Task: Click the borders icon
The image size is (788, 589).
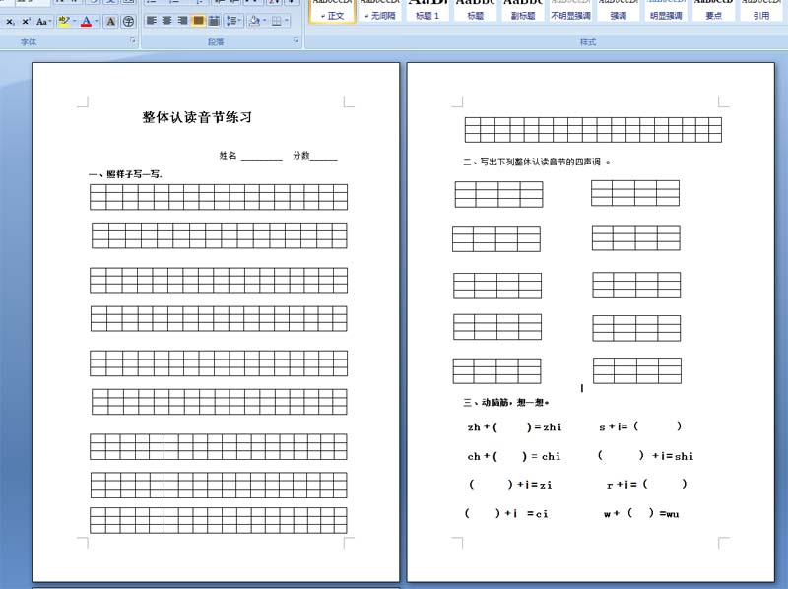Action: coord(277,21)
